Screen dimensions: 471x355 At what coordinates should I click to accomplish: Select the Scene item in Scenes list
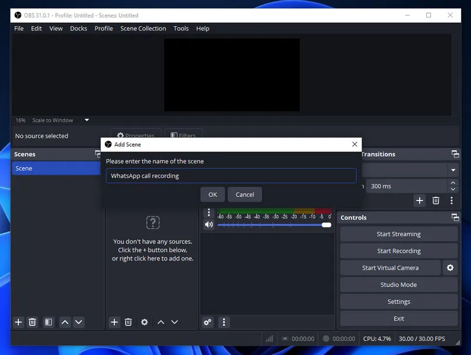click(x=56, y=168)
